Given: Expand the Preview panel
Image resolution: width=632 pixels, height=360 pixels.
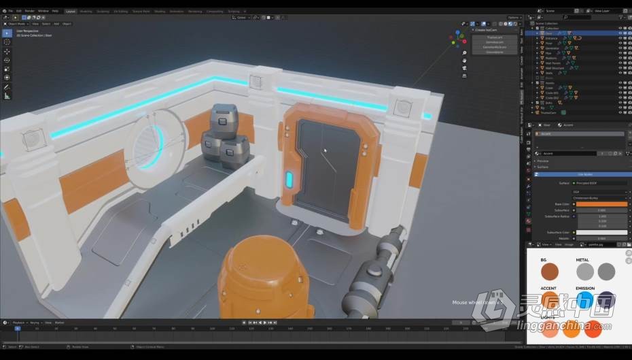Looking at the screenshot, I should tap(542, 161).
